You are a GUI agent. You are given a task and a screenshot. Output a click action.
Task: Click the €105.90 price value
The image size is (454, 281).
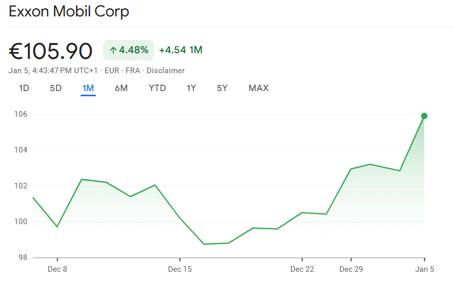pyautogui.click(x=51, y=51)
